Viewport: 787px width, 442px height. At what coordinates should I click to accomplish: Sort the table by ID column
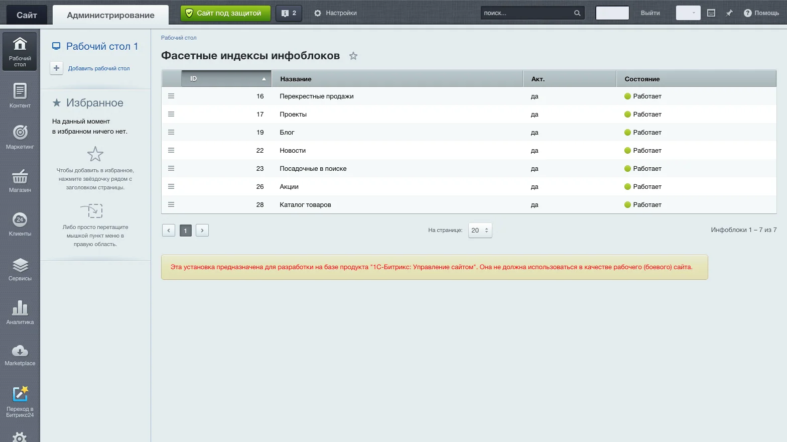226,79
